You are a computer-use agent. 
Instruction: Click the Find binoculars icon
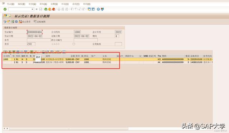(63, 9)
